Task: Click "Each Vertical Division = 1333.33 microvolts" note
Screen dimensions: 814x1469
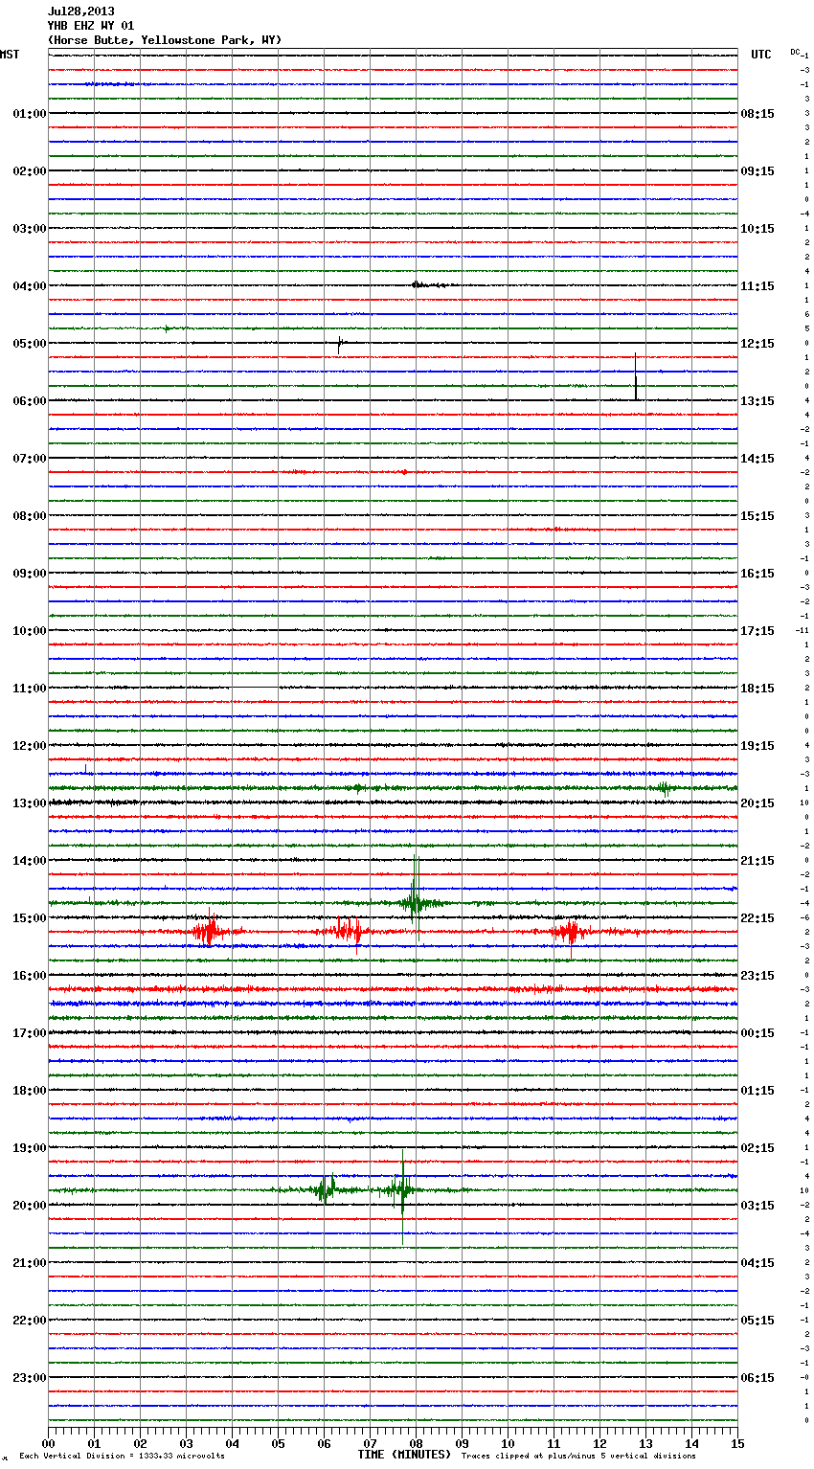Action: (x=122, y=1456)
